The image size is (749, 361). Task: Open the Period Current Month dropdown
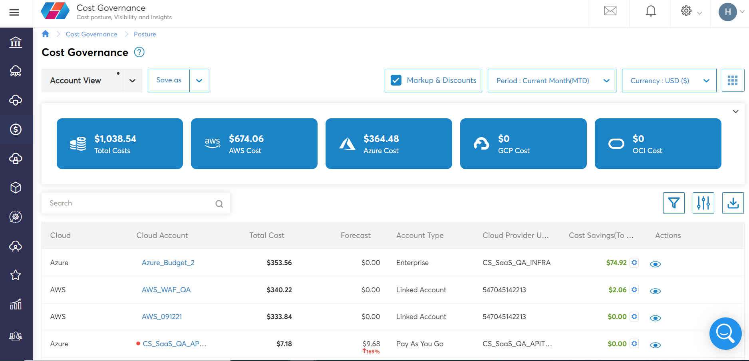click(551, 80)
